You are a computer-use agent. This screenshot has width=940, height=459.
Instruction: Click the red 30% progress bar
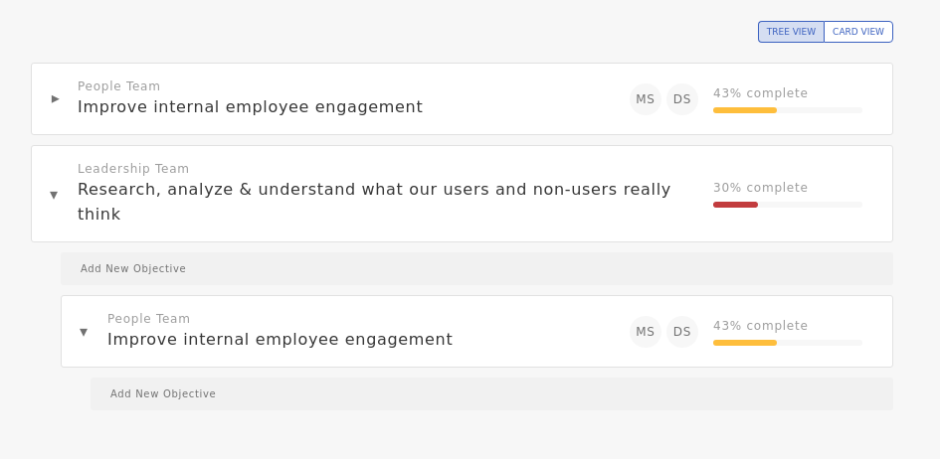coord(735,205)
